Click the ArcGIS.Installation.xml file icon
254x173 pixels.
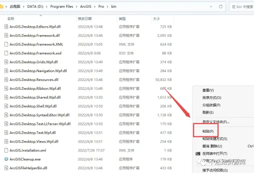6,150
